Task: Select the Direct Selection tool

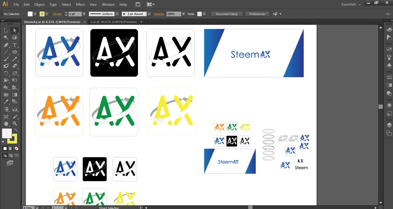Action: (x=14, y=30)
